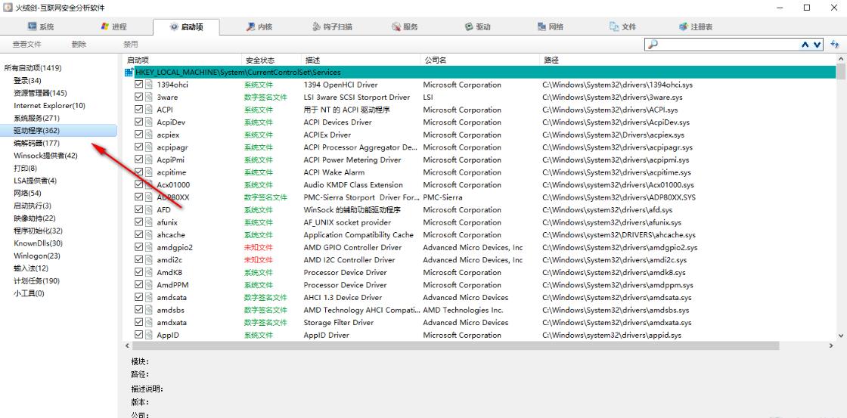Select 计划任务(190) category

tap(37, 281)
